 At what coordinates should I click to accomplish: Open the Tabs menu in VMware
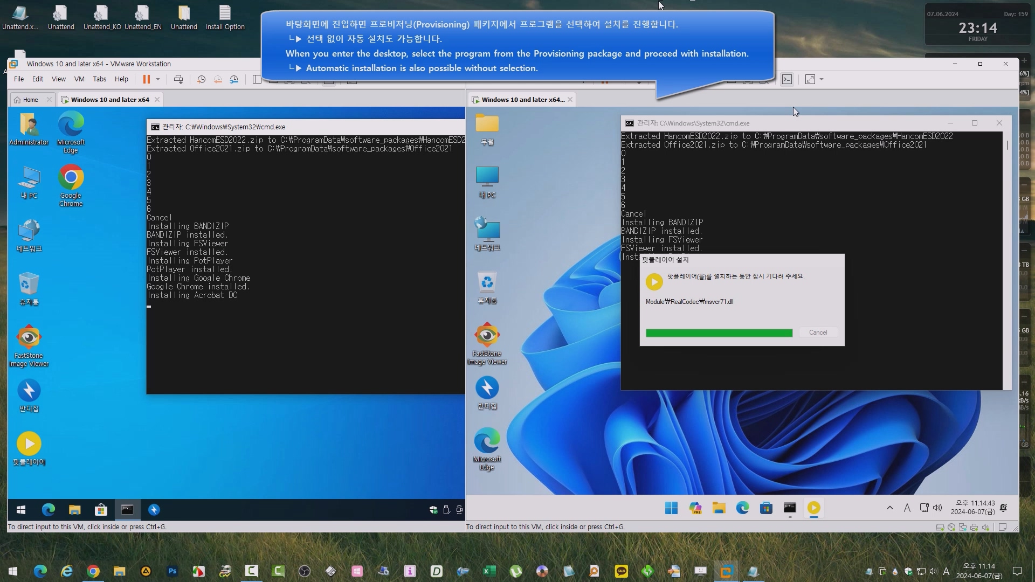100,79
